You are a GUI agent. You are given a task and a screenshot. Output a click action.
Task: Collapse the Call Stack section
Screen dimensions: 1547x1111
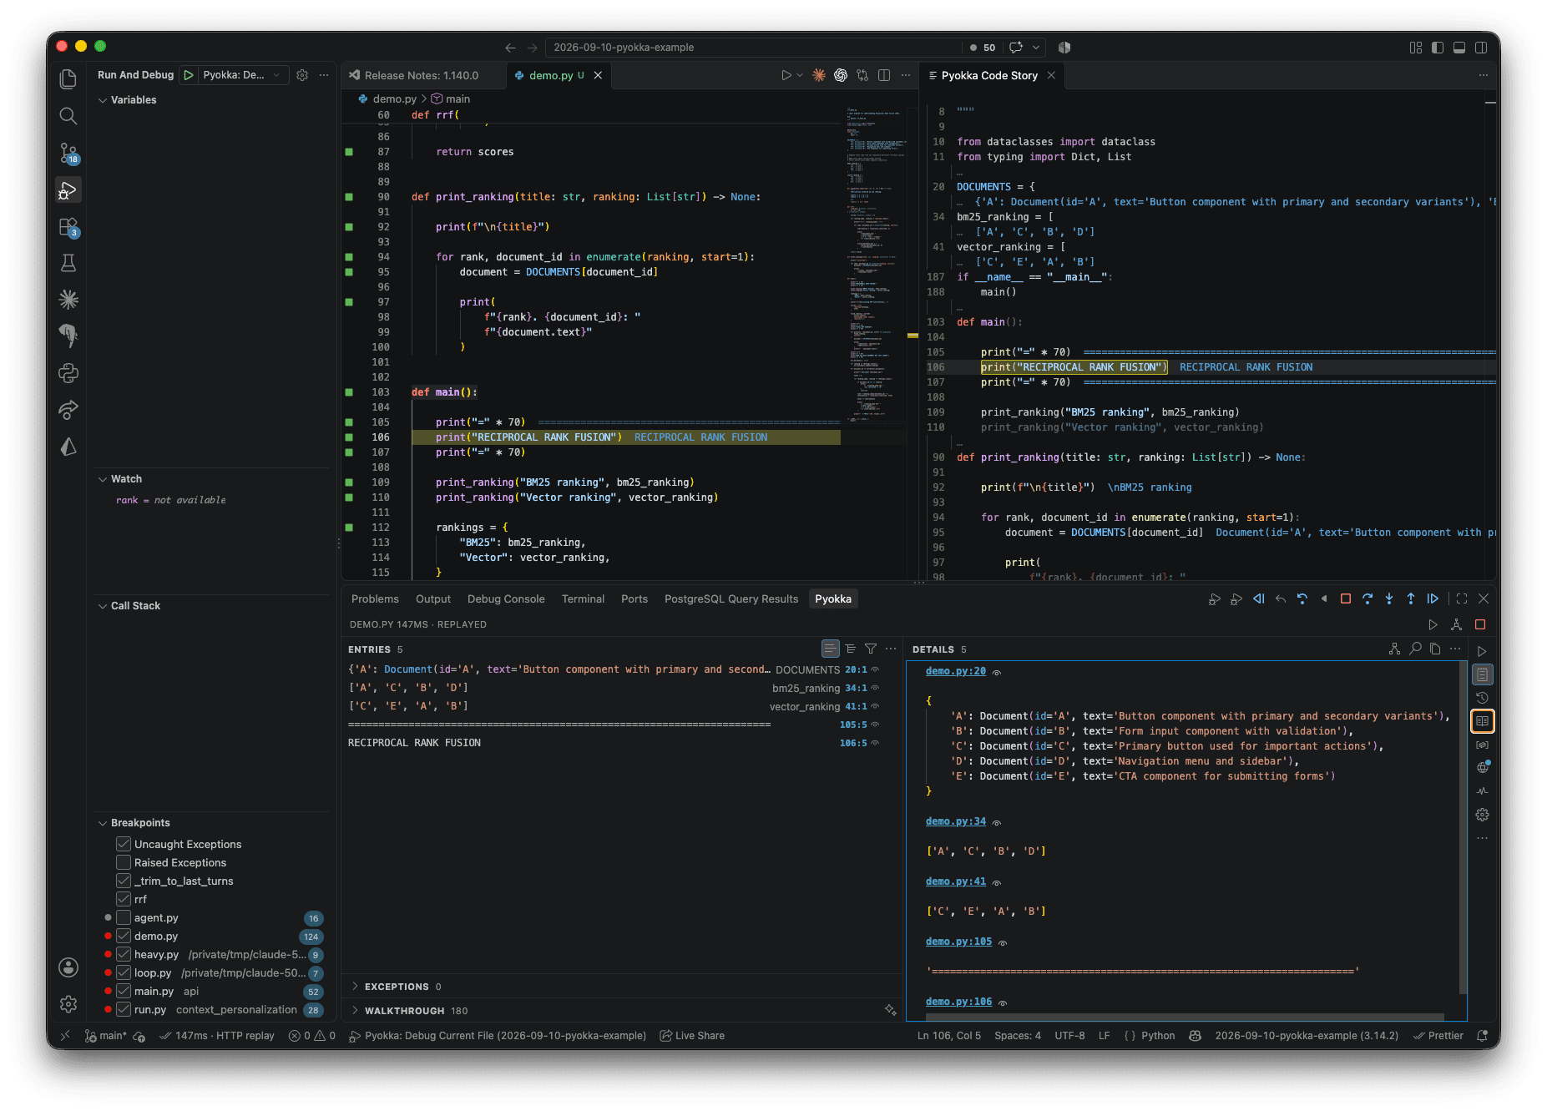point(214,606)
